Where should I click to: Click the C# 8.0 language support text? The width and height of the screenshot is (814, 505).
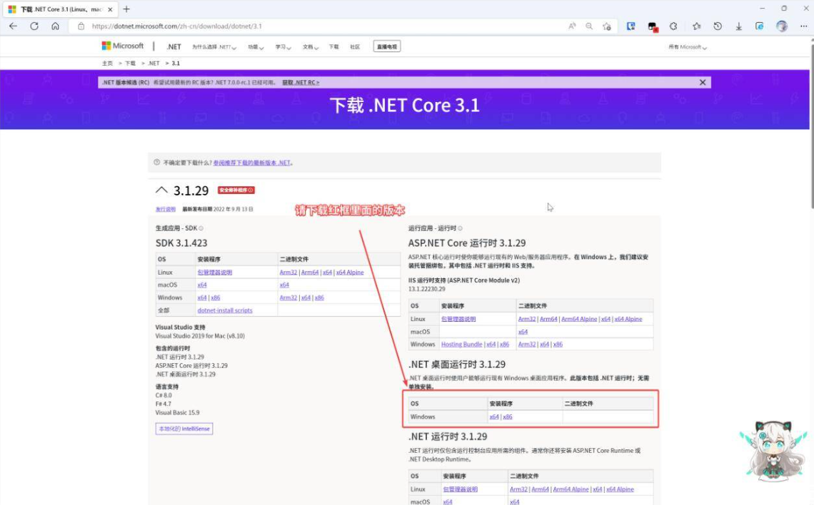[x=164, y=395]
